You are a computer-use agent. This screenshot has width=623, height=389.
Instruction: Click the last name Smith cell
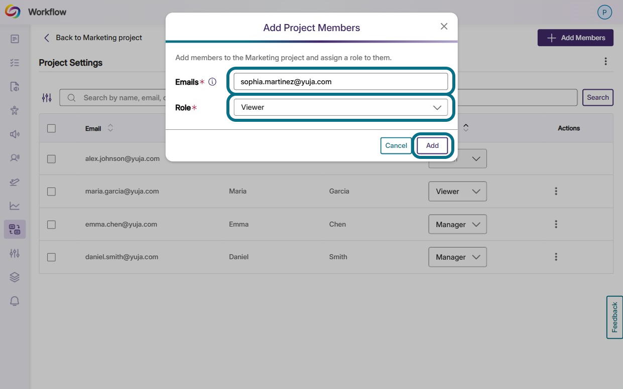pyautogui.click(x=338, y=257)
